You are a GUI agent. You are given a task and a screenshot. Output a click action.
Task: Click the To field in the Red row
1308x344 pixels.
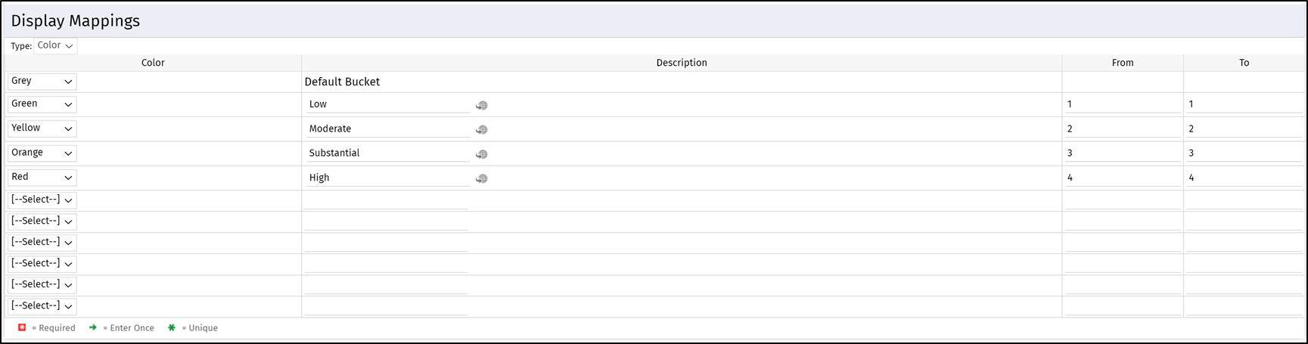pos(1244,178)
